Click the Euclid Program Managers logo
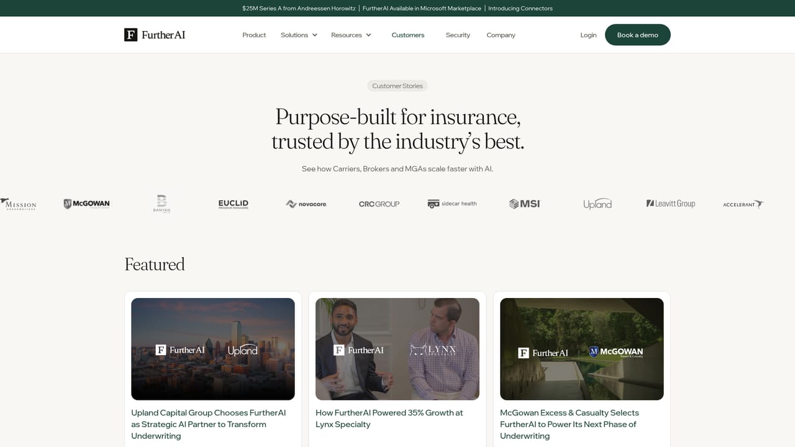 click(x=233, y=204)
